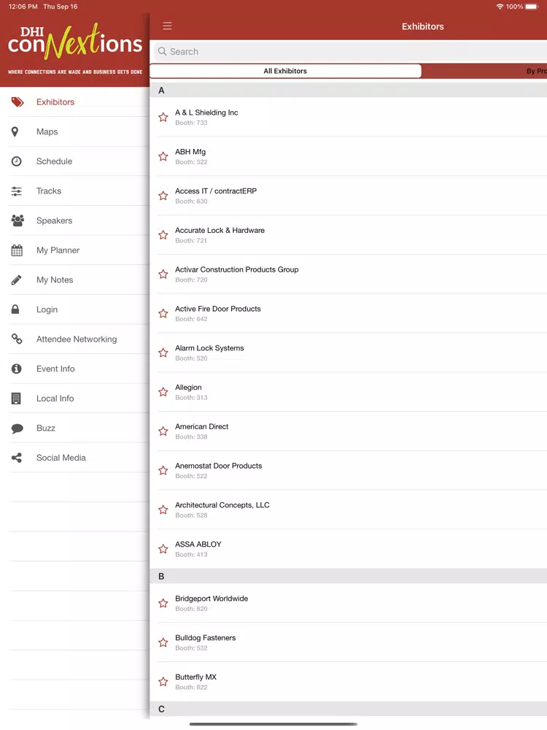Screen dimensions: 547x730
Task: Select the All Exhibitors tab
Action: pyautogui.click(x=285, y=71)
